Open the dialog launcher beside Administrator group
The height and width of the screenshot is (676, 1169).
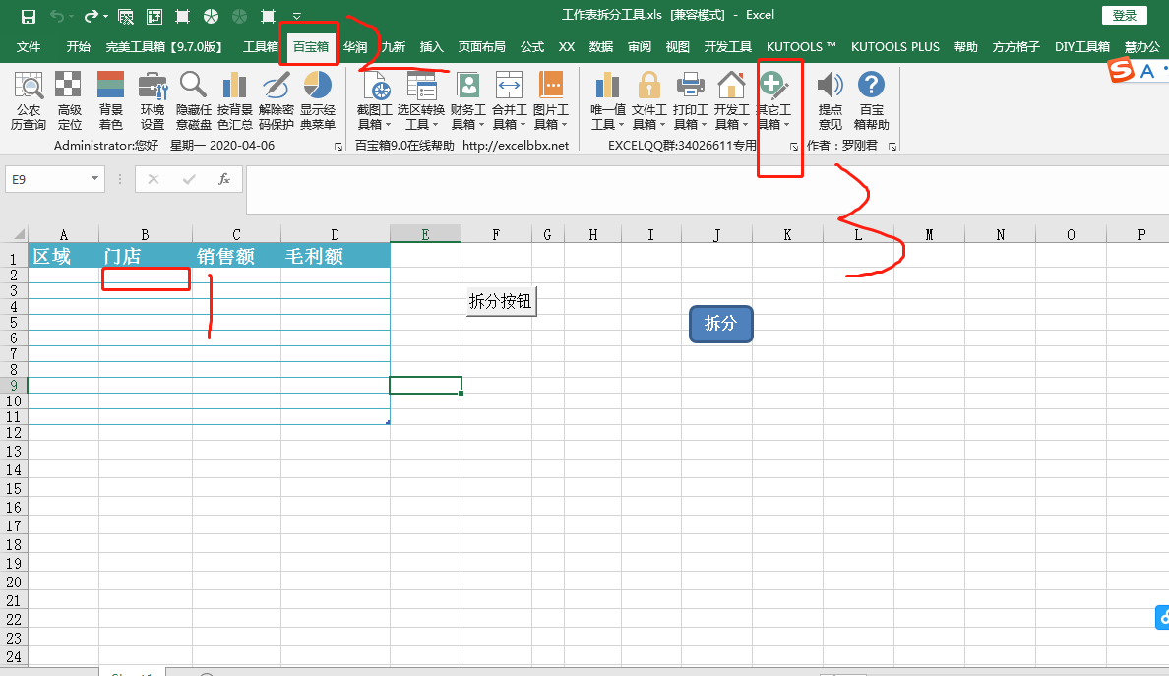point(338,146)
